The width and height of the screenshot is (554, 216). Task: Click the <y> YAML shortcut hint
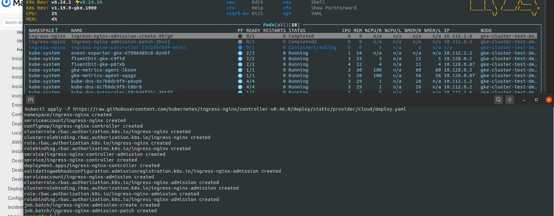coord(303,13)
